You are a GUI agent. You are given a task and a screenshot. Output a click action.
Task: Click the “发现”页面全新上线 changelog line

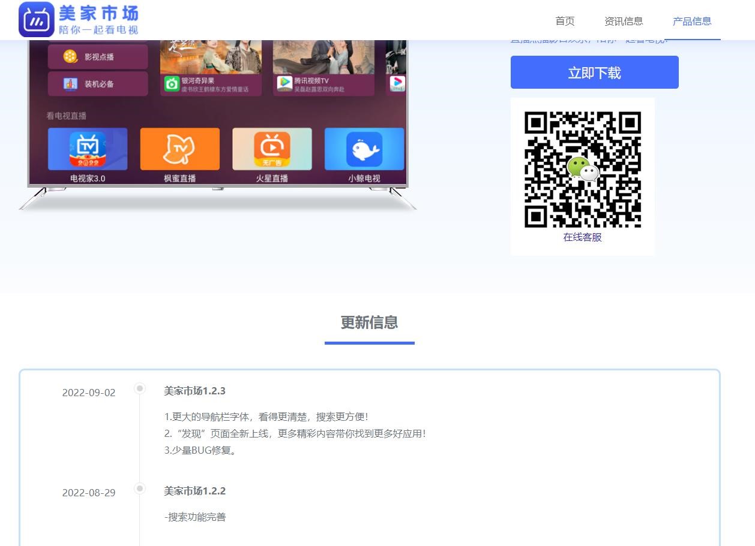295,433
